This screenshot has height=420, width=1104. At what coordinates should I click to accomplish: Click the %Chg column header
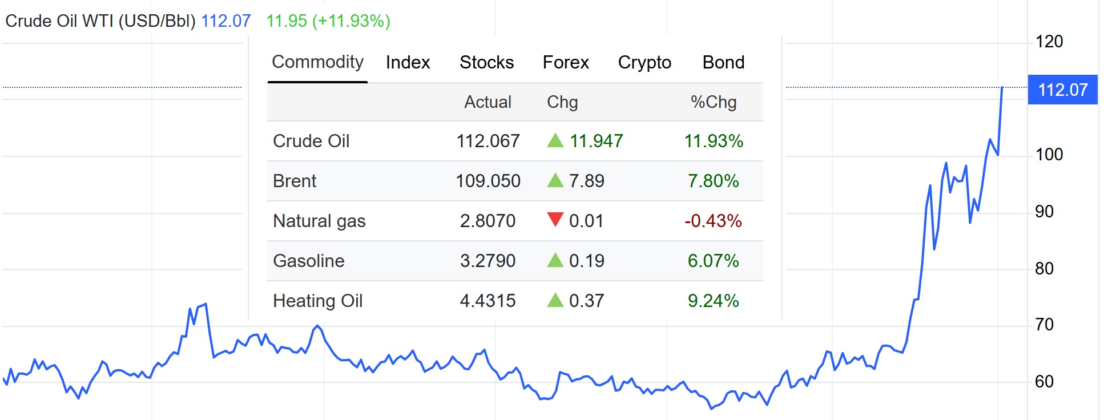click(x=714, y=102)
